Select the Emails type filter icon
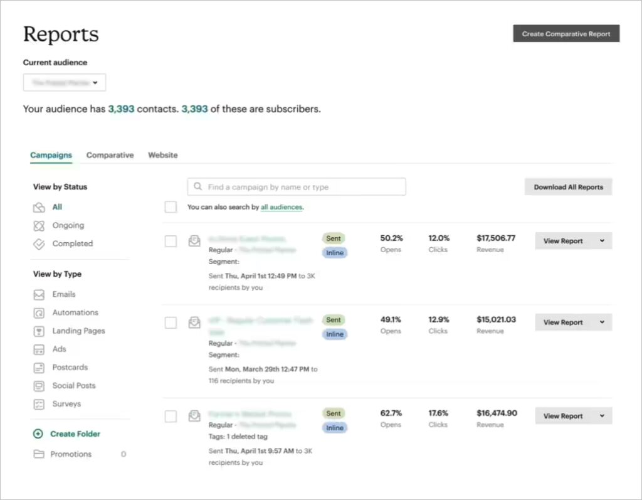642x500 pixels. (x=38, y=294)
